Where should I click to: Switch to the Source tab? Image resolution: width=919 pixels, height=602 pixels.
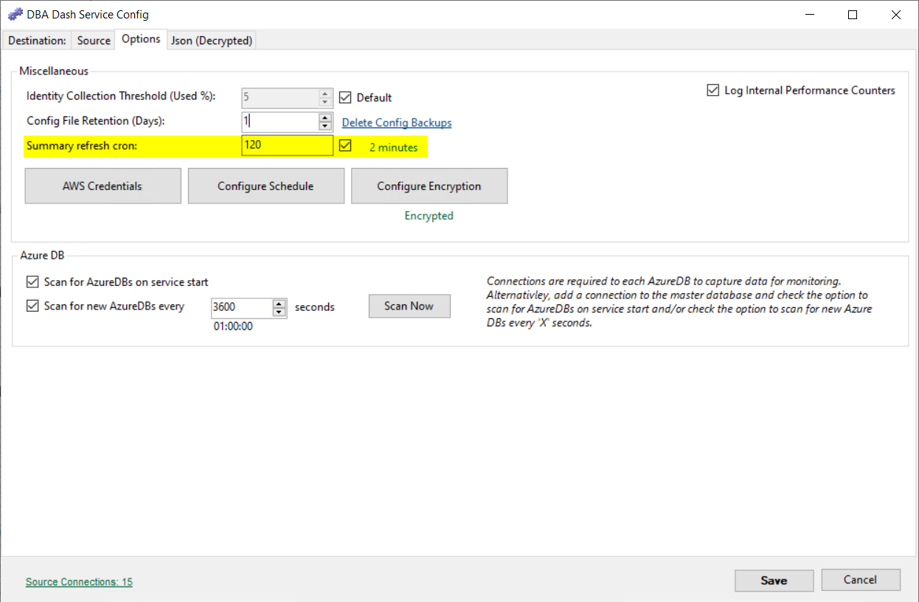coord(93,41)
